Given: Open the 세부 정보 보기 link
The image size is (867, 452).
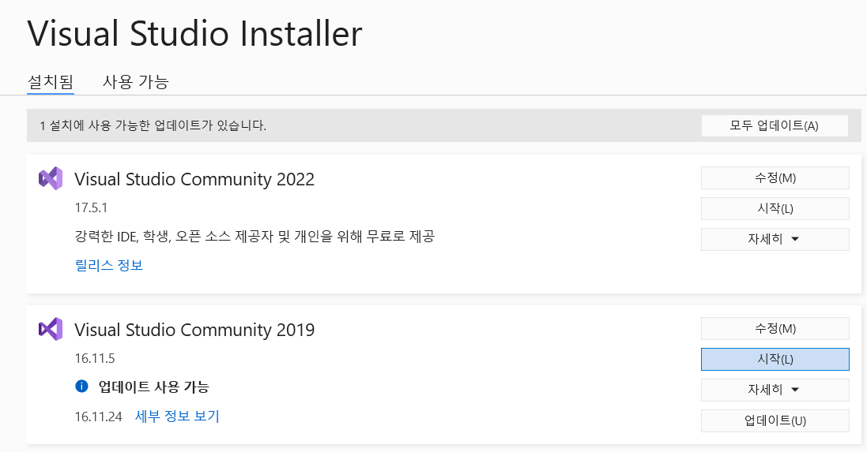Looking at the screenshot, I should point(178,417).
